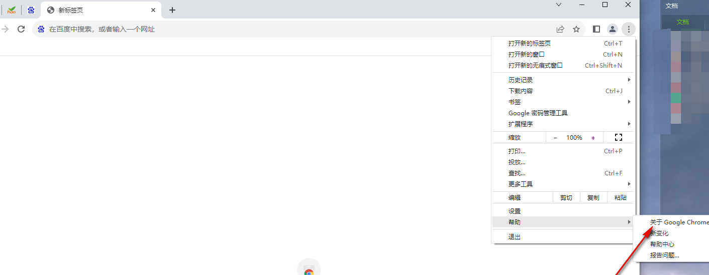Focus the address bar search field
709x275 pixels.
coord(291,29)
